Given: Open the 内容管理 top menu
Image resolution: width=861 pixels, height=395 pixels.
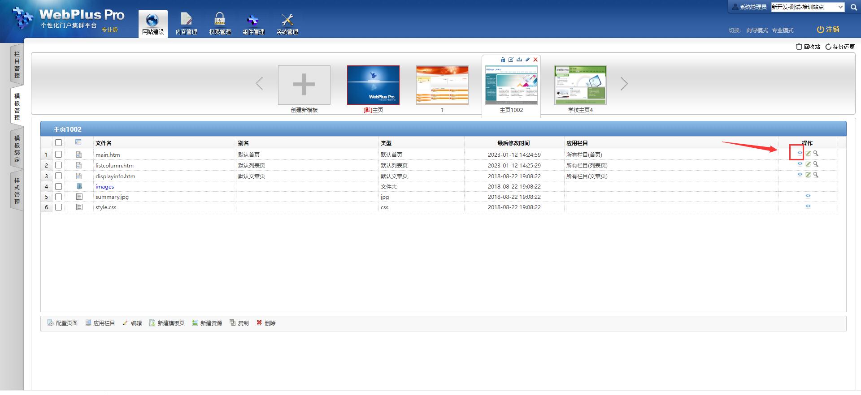Looking at the screenshot, I should 186,24.
